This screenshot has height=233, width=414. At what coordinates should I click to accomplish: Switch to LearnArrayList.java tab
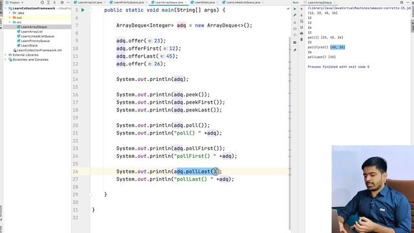coord(90,3)
